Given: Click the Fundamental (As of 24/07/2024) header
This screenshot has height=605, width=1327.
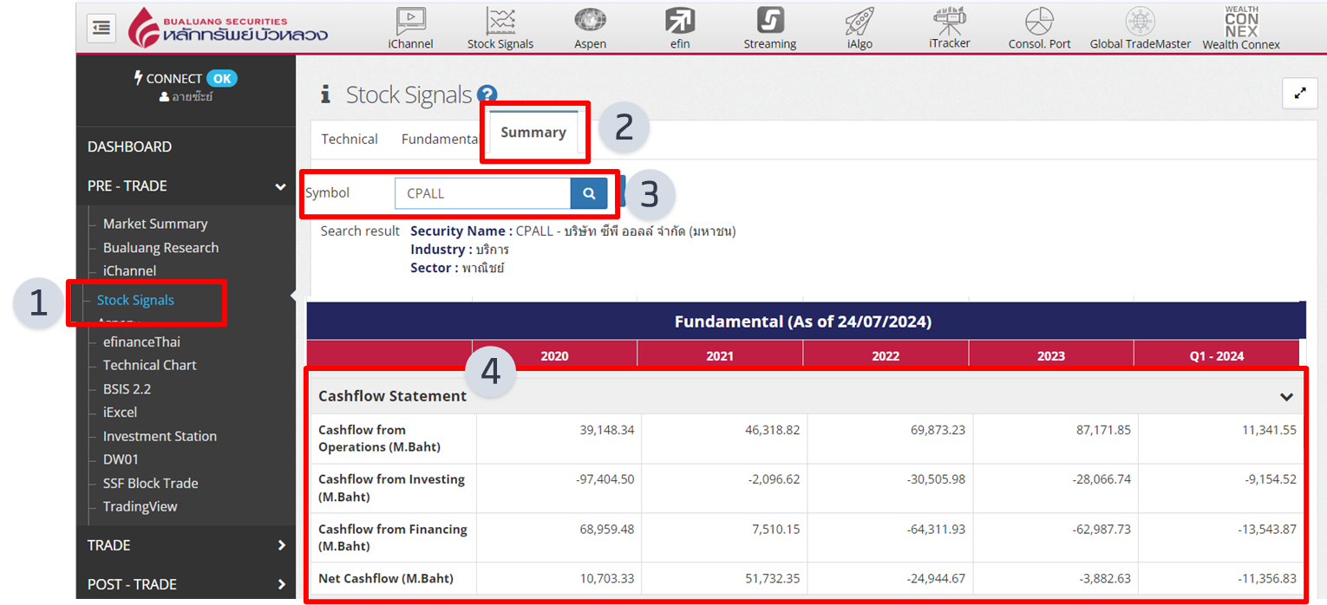Looking at the screenshot, I should click(803, 322).
